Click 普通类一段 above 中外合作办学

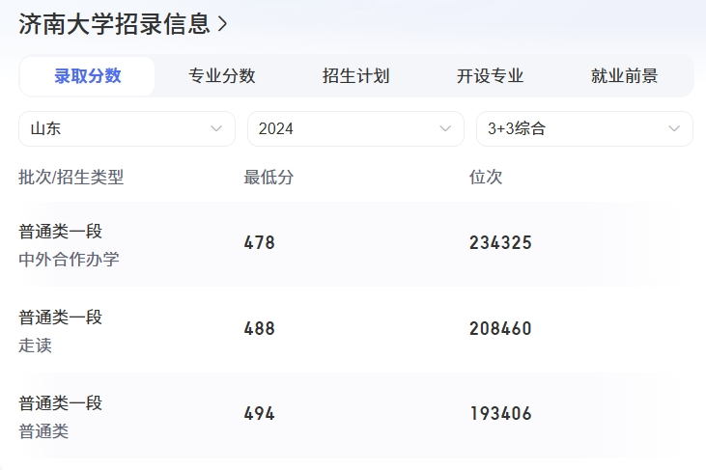tap(60, 232)
